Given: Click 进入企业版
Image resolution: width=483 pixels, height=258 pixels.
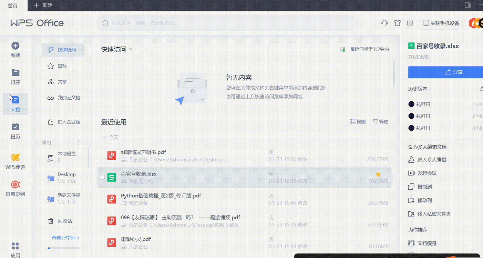Looking at the screenshot, I should (x=63, y=122).
